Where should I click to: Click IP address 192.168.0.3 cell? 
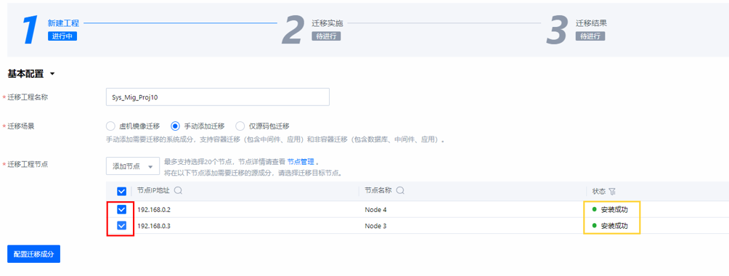coord(155,226)
